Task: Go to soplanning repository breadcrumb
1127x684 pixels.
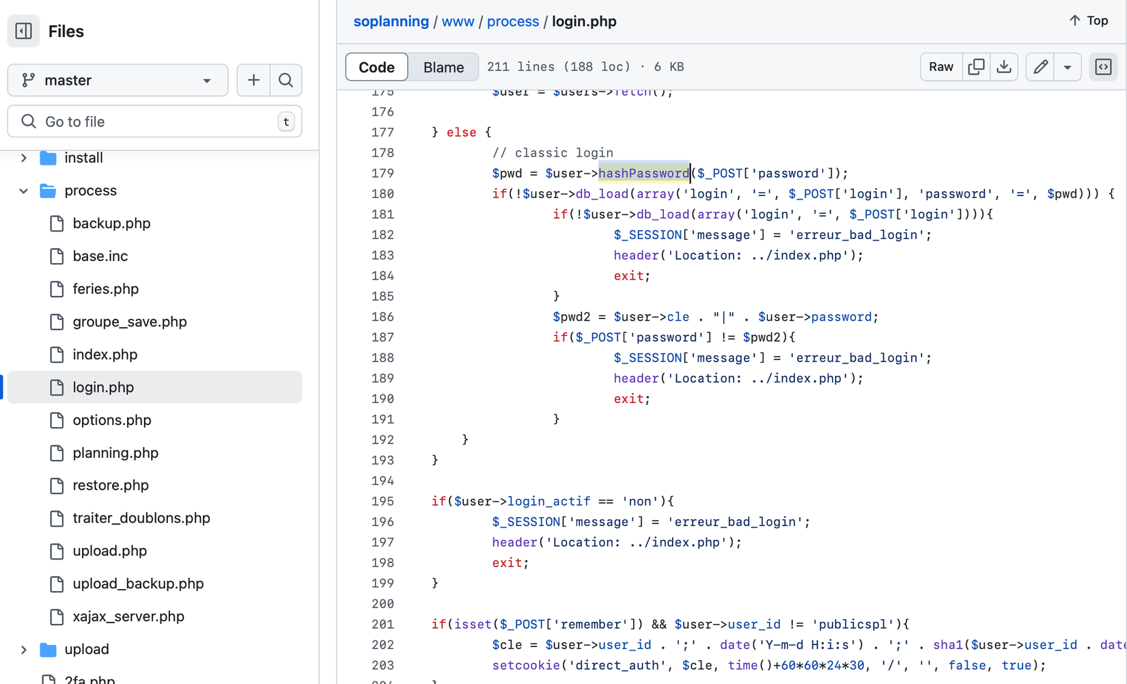Action: point(391,21)
